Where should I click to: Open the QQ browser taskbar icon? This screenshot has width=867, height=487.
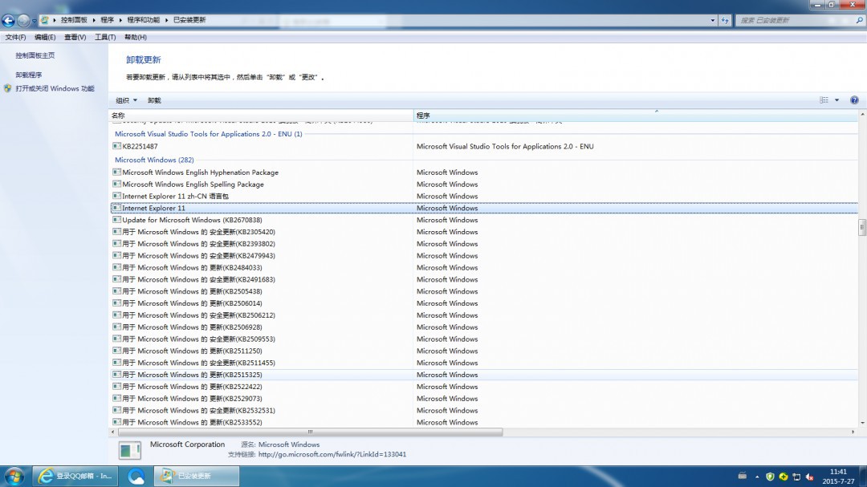point(136,476)
